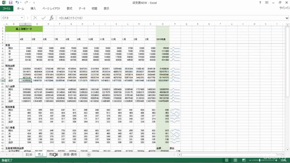Confirm formula entry with checkmark icon
Viewport: 290px width, 163px height.
coord(43,18)
